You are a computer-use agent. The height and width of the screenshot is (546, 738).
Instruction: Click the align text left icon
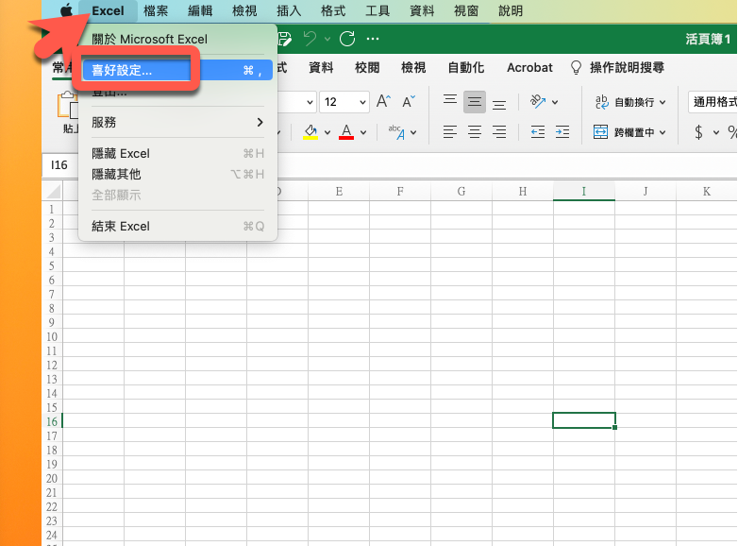click(450, 132)
